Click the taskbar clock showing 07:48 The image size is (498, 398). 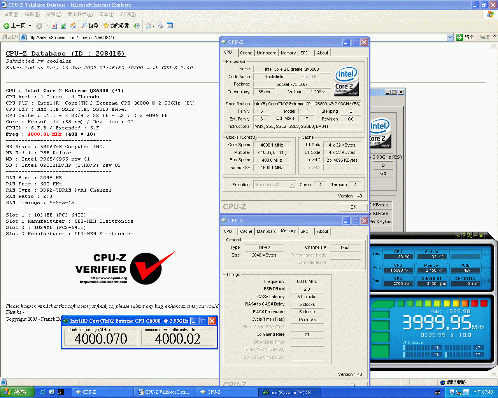tap(482, 392)
